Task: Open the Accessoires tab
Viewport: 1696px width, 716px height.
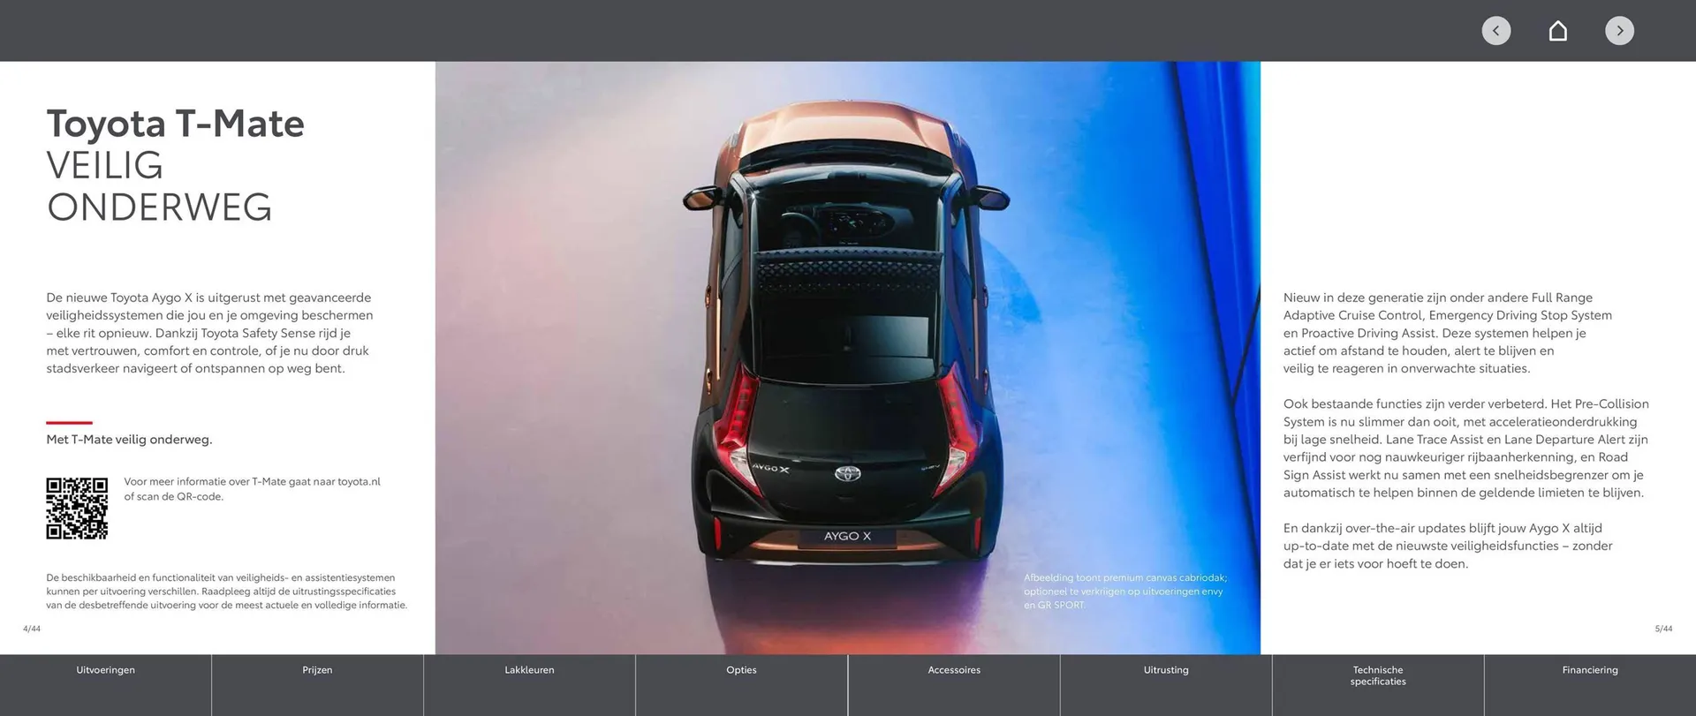Action: [954, 685]
